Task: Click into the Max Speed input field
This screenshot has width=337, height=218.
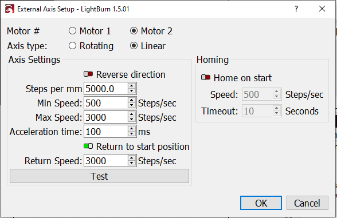Action: pos(106,117)
